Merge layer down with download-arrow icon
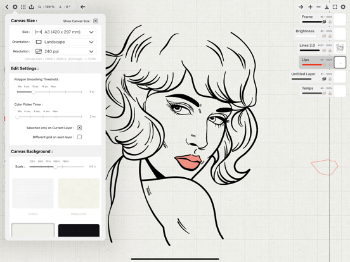Screen dimensions: 350x262 pyautogui.click(x=327, y=7)
